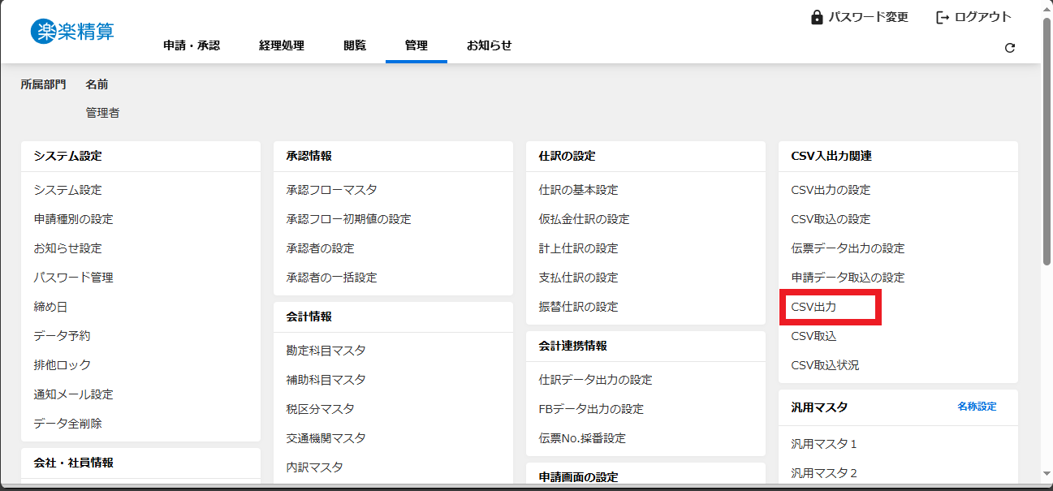Click the refresh icon at top right

[1010, 48]
